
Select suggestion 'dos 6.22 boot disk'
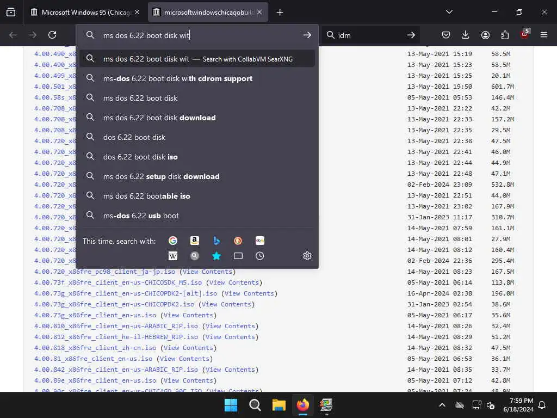pyautogui.click(x=197, y=137)
